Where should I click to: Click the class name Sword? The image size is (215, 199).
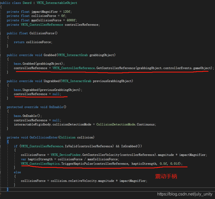[27, 3]
